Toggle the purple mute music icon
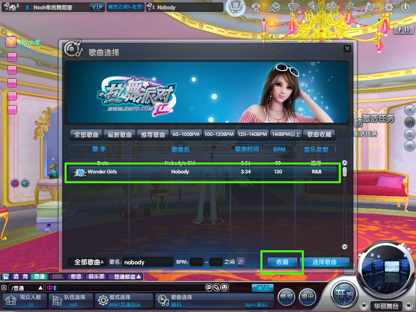 pos(15,183)
